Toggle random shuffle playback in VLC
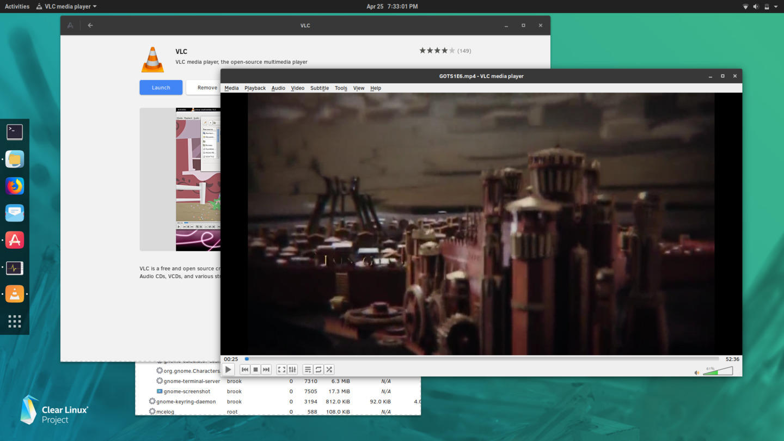 pyautogui.click(x=329, y=370)
